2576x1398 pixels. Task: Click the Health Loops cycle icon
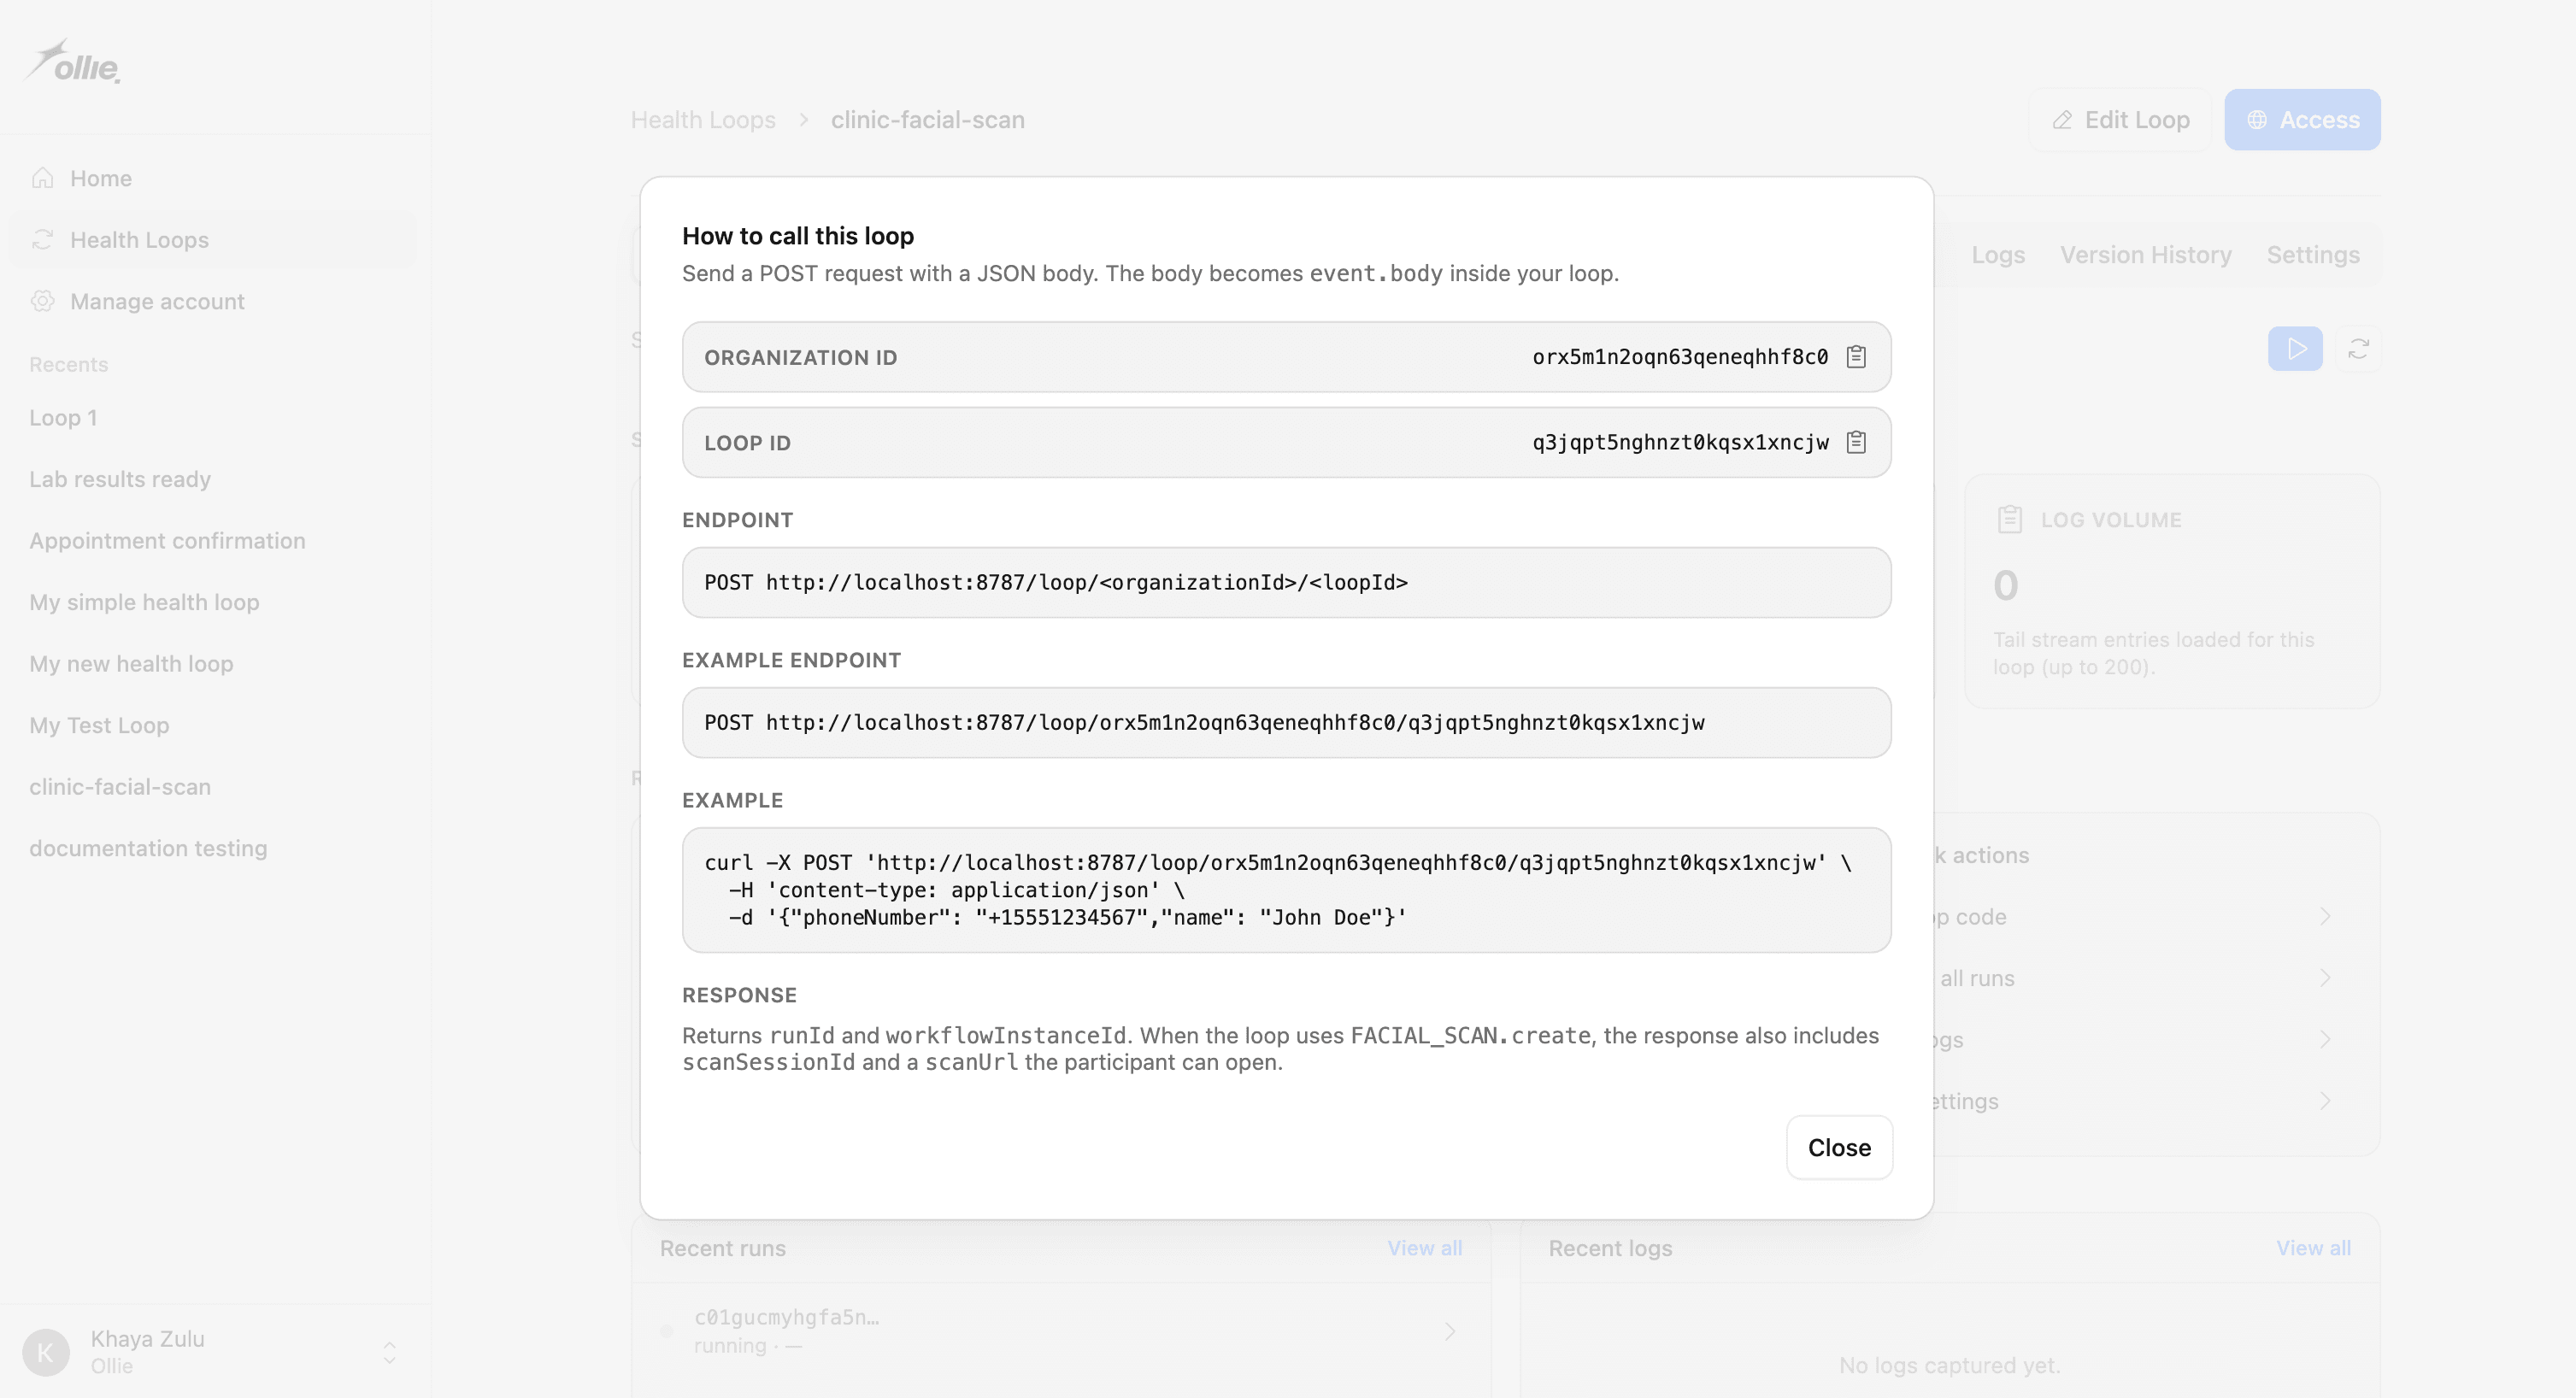coord(42,240)
